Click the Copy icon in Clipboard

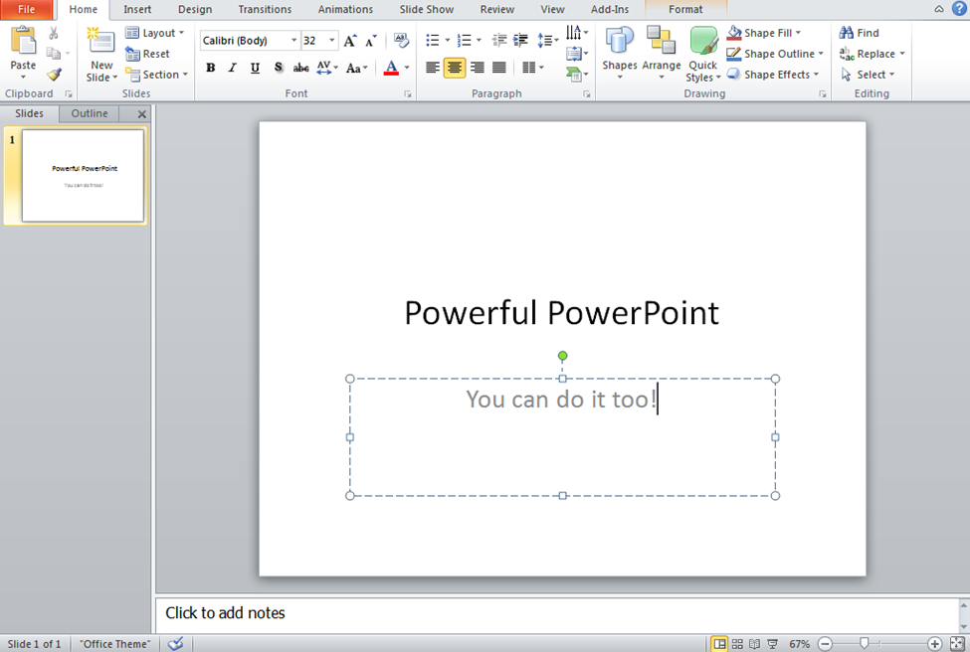(54, 54)
